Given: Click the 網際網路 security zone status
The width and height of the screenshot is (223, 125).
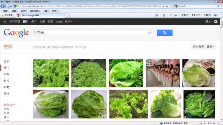Looking at the screenshot, I should [x=174, y=123].
